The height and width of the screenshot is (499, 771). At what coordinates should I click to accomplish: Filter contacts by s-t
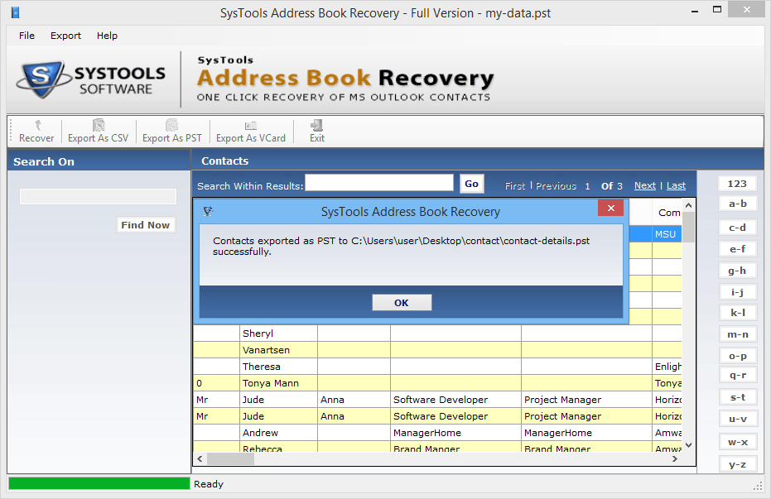[737, 397]
